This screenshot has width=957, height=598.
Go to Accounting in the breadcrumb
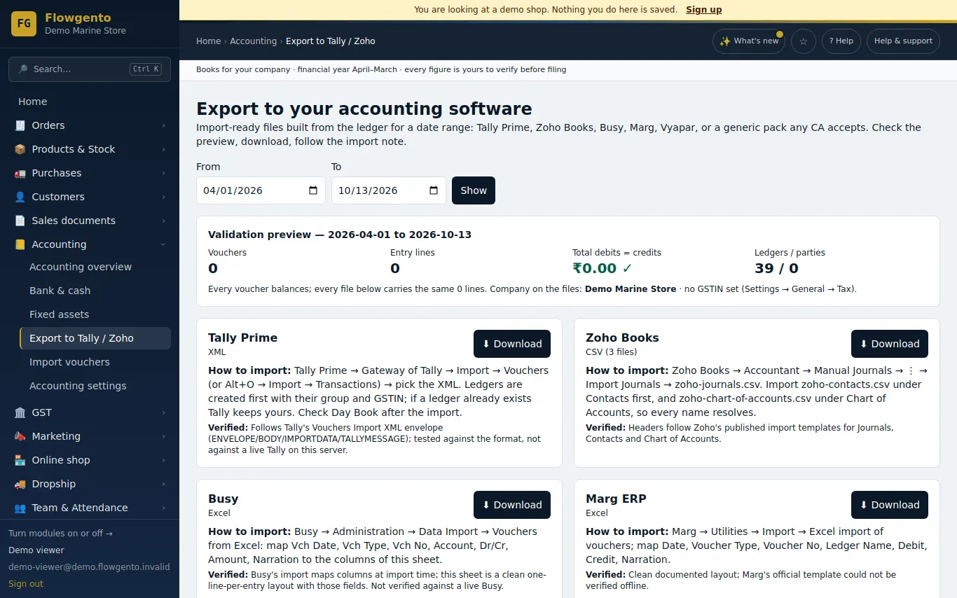[253, 41]
